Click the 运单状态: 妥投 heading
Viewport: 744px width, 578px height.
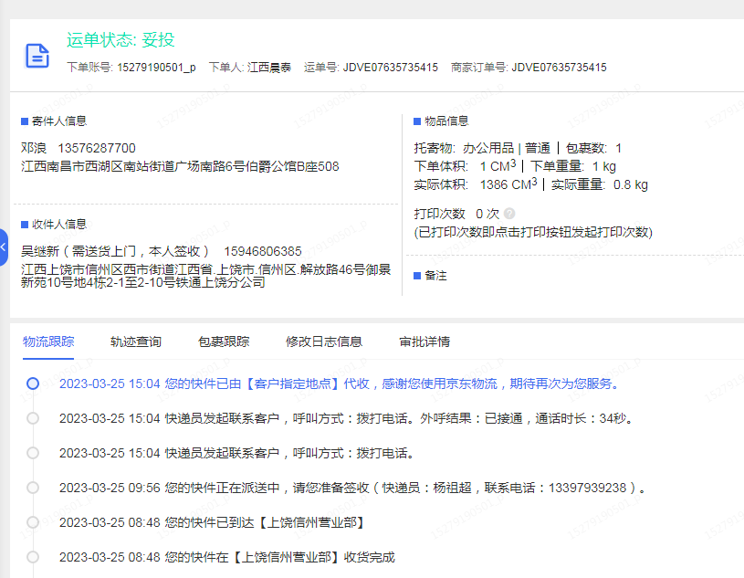(121, 40)
